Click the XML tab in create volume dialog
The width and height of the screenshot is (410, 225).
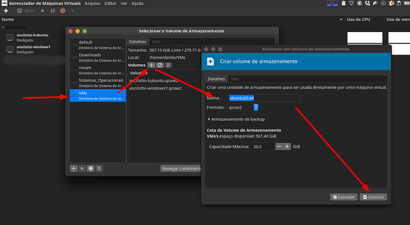[x=235, y=78]
